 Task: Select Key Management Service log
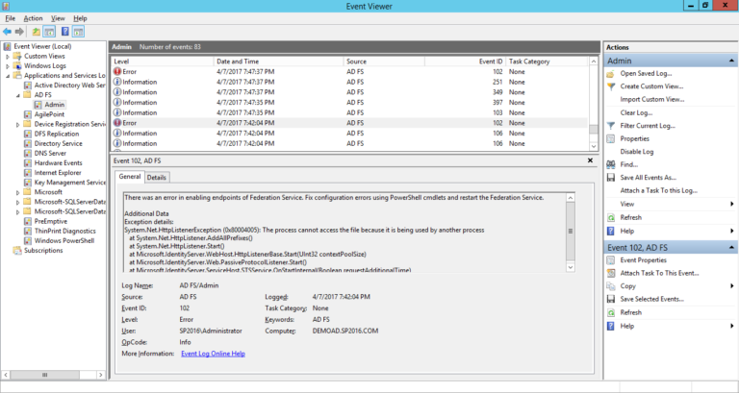point(69,183)
